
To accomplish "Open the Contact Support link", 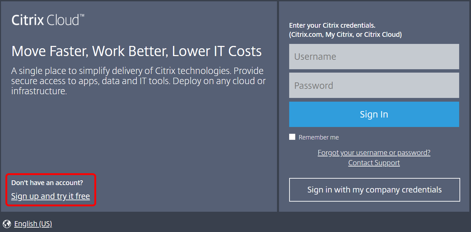I will pos(374,163).
